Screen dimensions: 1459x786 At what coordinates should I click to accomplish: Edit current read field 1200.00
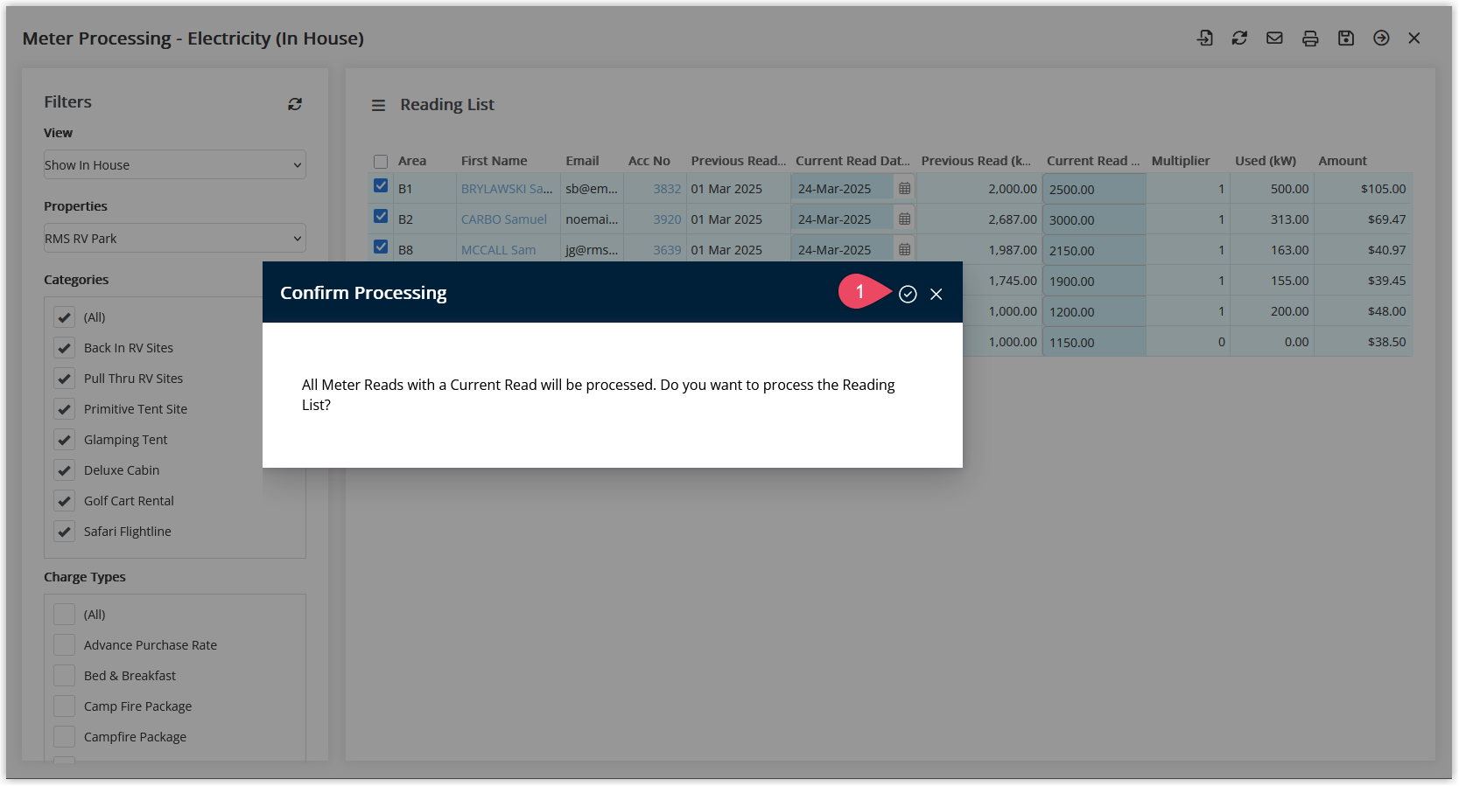tap(1094, 311)
